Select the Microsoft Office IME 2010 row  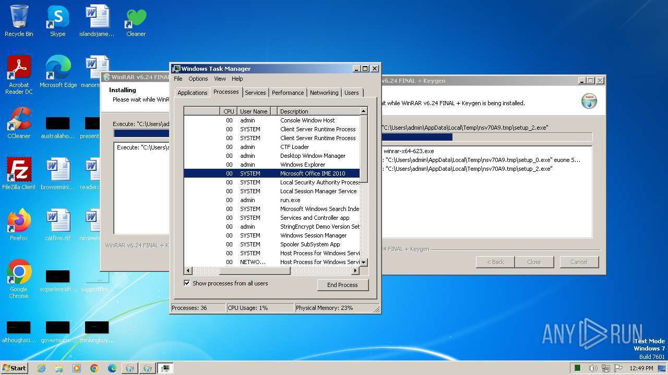272,173
